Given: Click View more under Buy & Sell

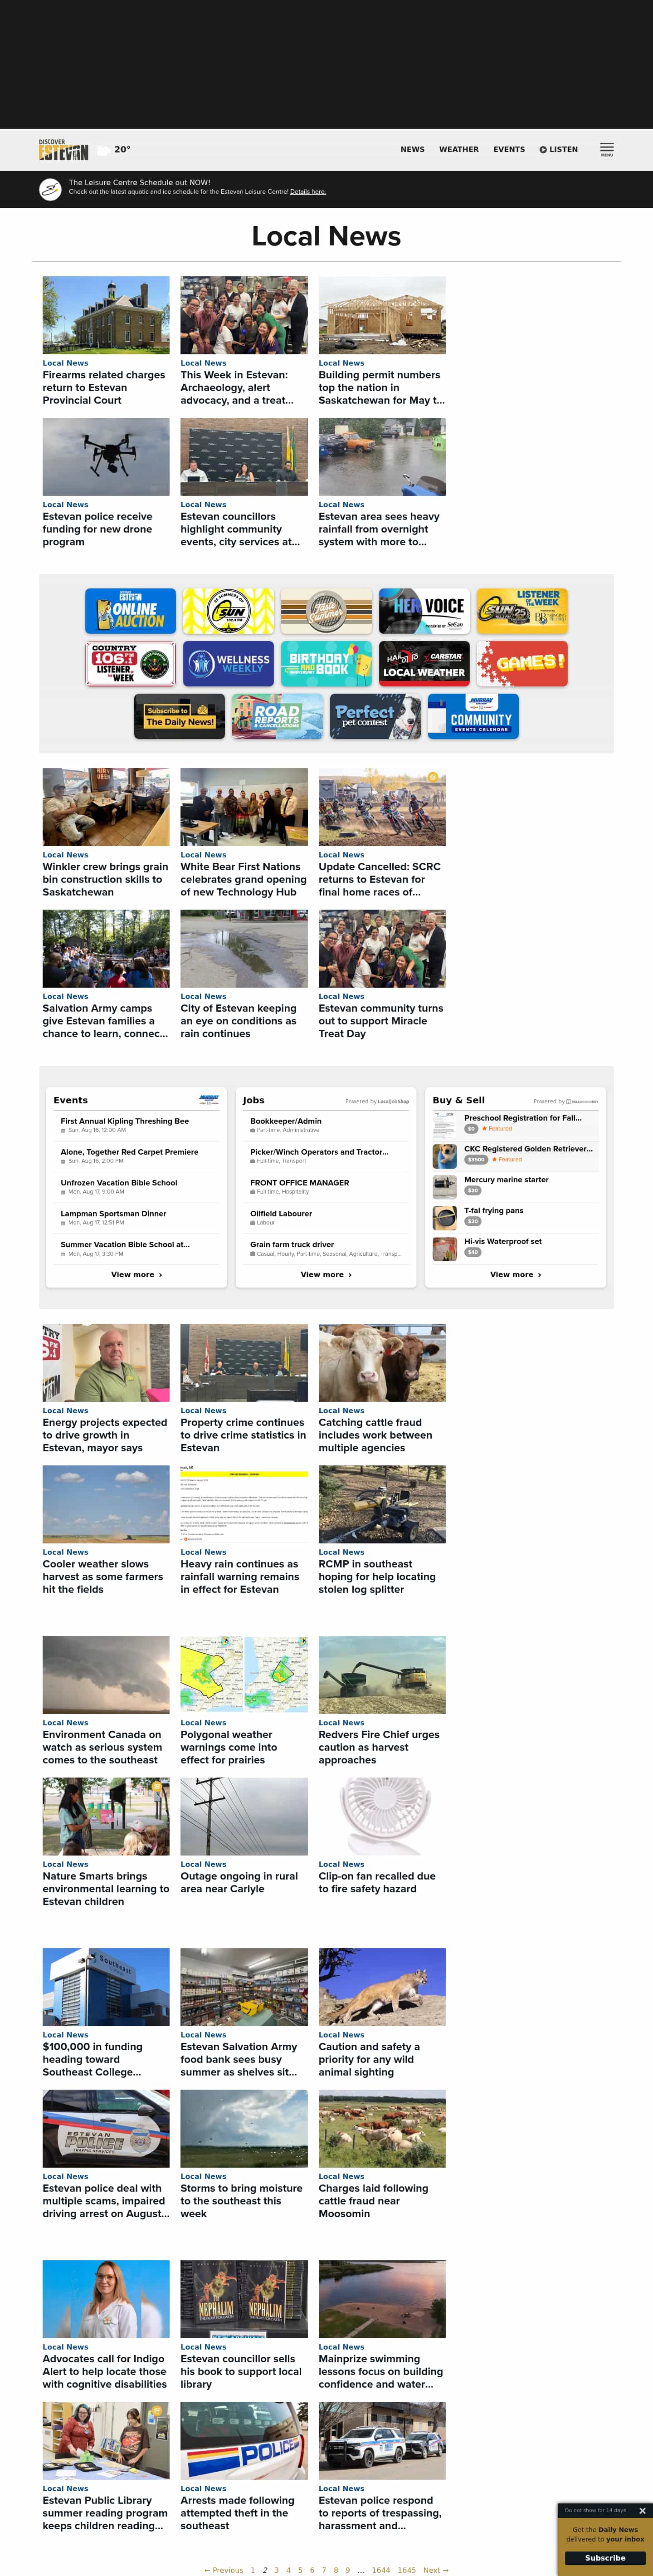Looking at the screenshot, I should [516, 1274].
